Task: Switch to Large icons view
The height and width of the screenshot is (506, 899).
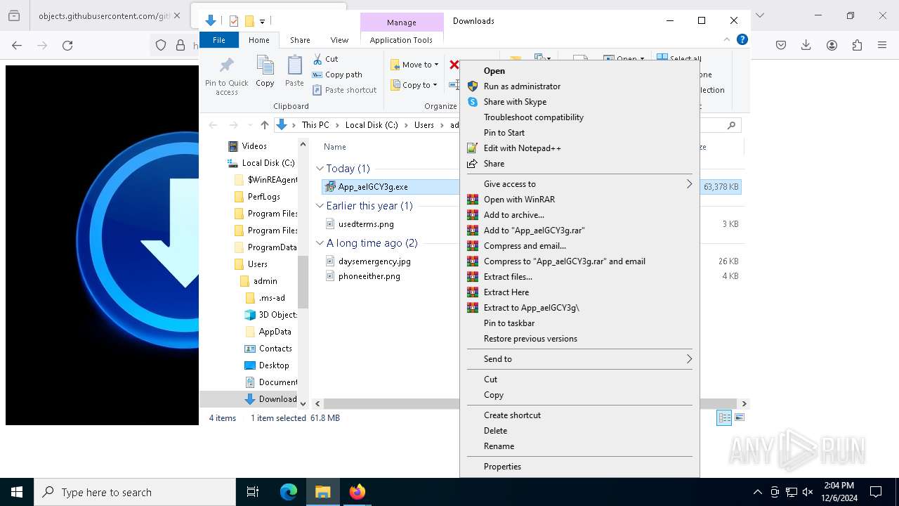Action: 739,417
